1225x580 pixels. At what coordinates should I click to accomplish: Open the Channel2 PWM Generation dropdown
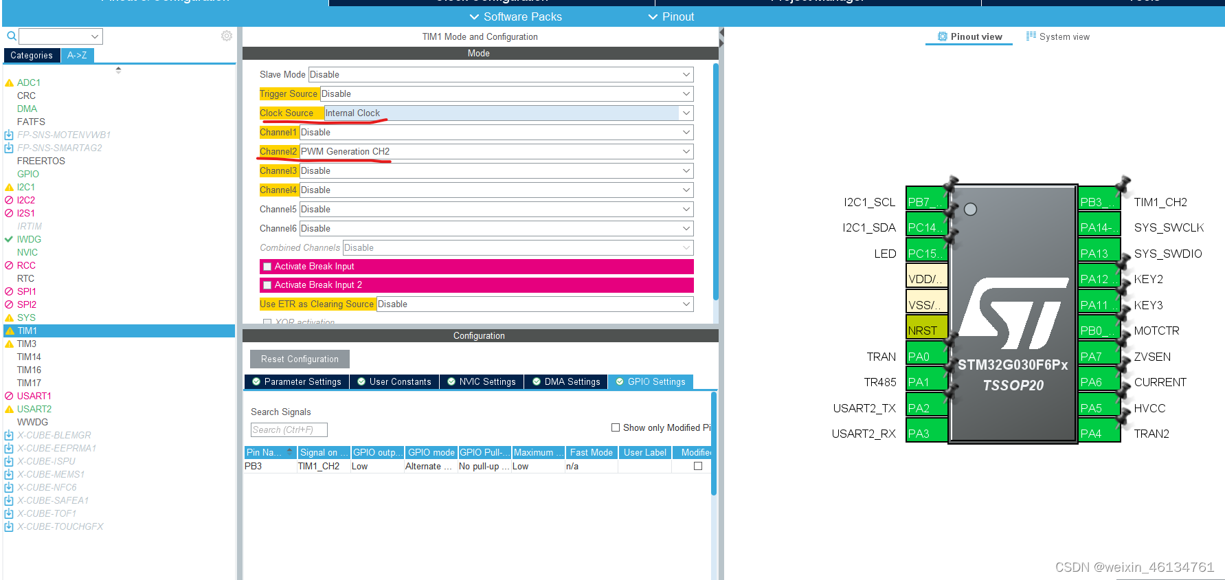click(x=496, y=151)
